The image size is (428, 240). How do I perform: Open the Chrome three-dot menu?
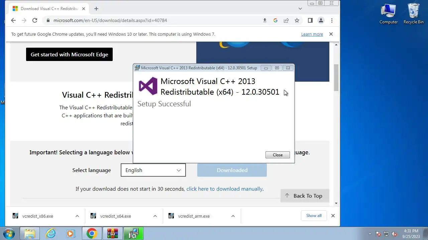[x=332, y=20]
